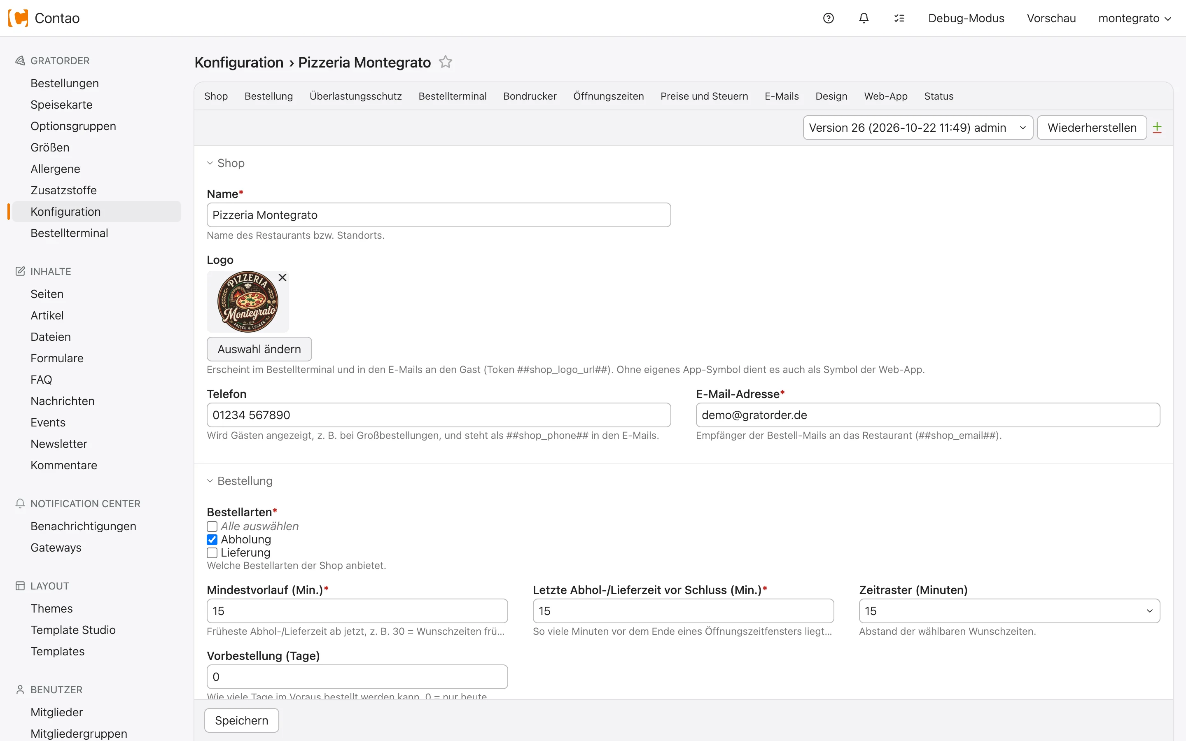
Task: Open Bestellungen in the sidebar
Action: 65,83
